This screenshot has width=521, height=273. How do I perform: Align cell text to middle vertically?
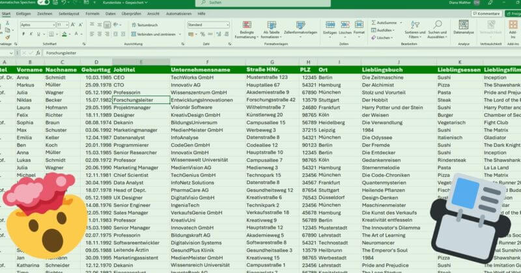100,25
